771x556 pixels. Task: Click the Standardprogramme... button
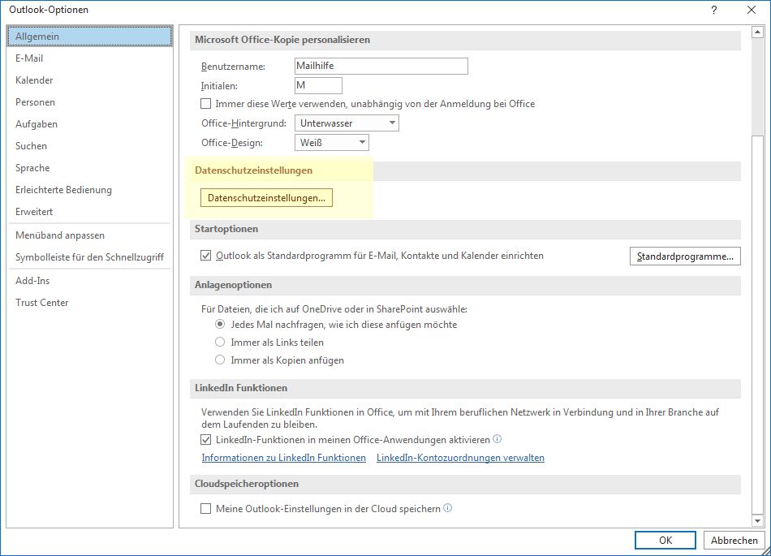point(685,256)
